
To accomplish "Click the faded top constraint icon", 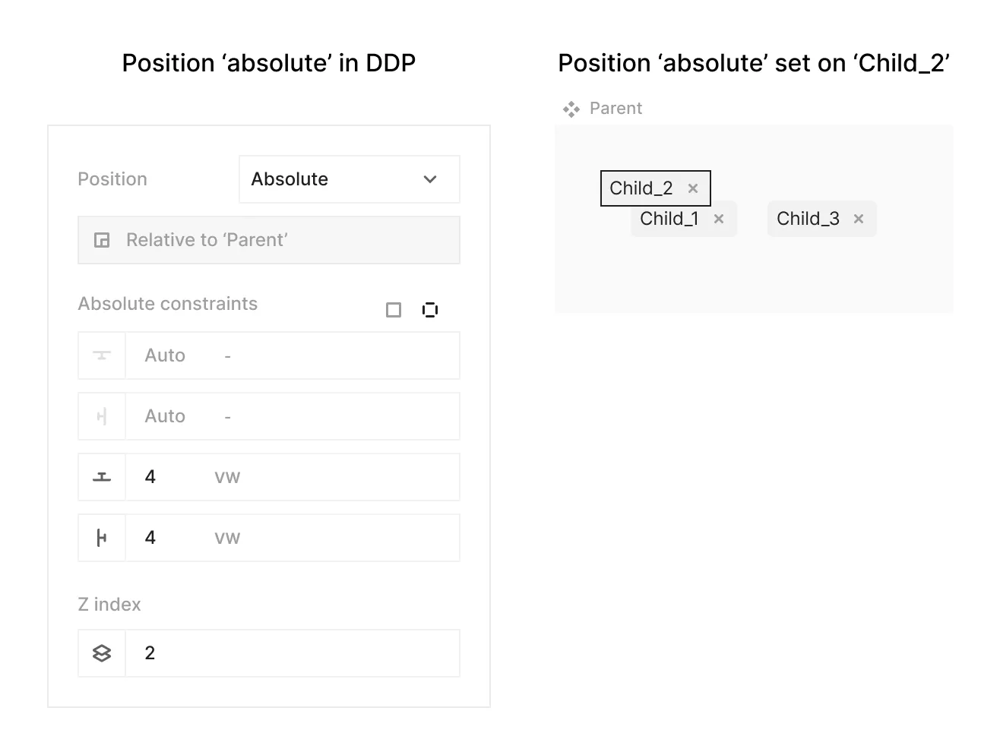I will coord(102,355).
